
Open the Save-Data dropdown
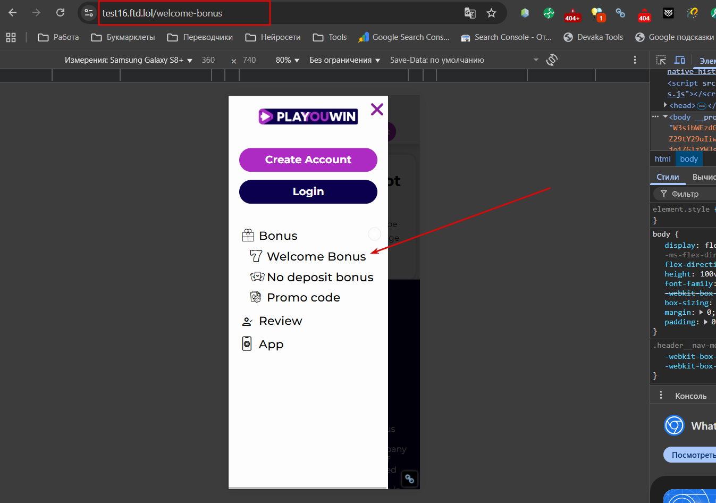pyautogui.click(x=465, y=60)
